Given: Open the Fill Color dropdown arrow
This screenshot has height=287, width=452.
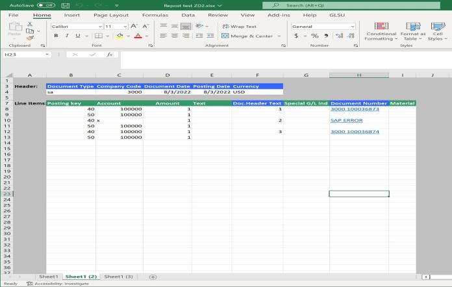Looking at the screenshot, I should point(129,36).
